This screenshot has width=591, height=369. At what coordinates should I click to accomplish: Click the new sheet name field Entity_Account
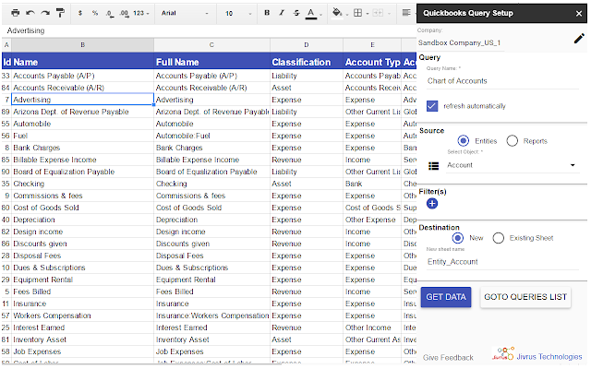click(x=502, y=262)
